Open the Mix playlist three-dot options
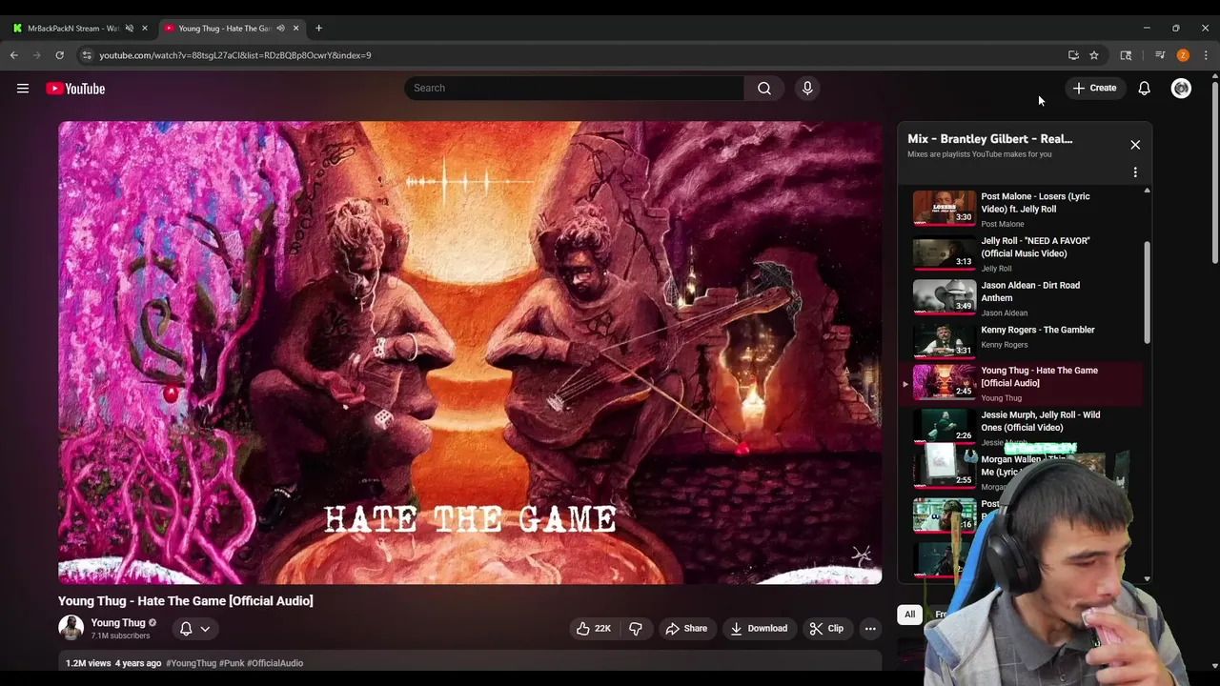1220x686 pixels. [1135, 172]
